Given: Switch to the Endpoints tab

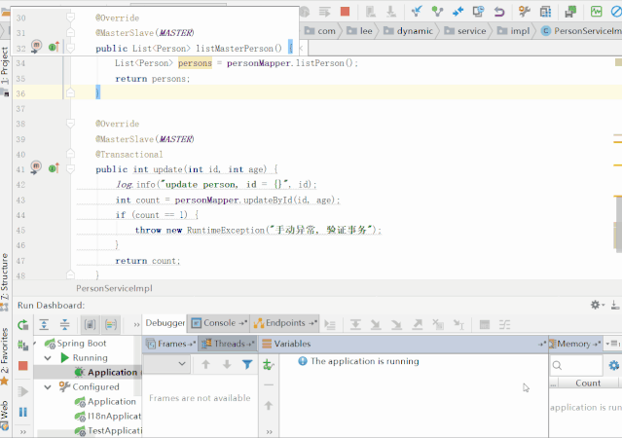Looking at the screenshot, I should coord(285,323).
